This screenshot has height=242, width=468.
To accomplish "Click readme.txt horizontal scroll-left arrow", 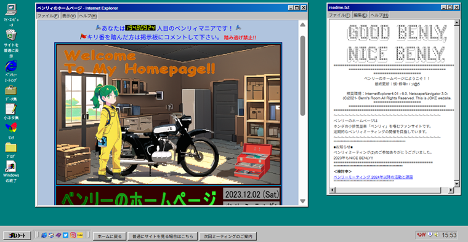I will [x=333, y=190].
